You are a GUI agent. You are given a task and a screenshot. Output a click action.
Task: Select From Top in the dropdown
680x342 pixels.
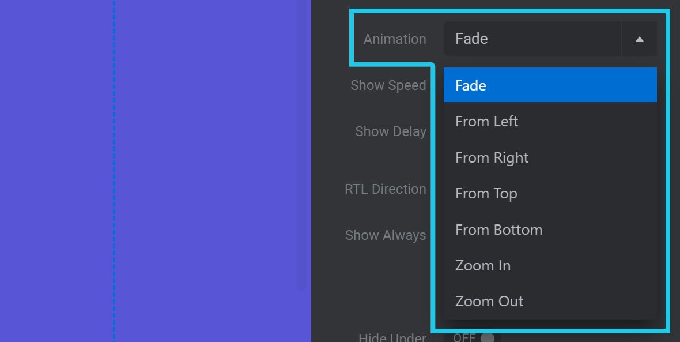click(550, 194)
